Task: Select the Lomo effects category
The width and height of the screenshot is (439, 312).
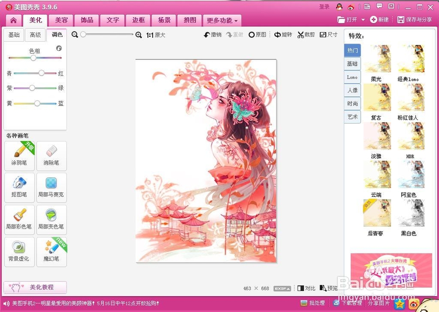Action: [x=353, y=77]
